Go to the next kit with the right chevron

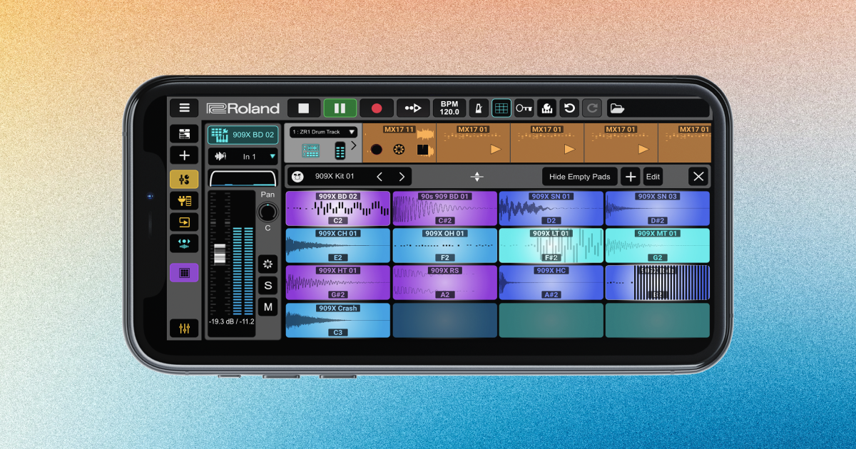click(x=402, y=177)
